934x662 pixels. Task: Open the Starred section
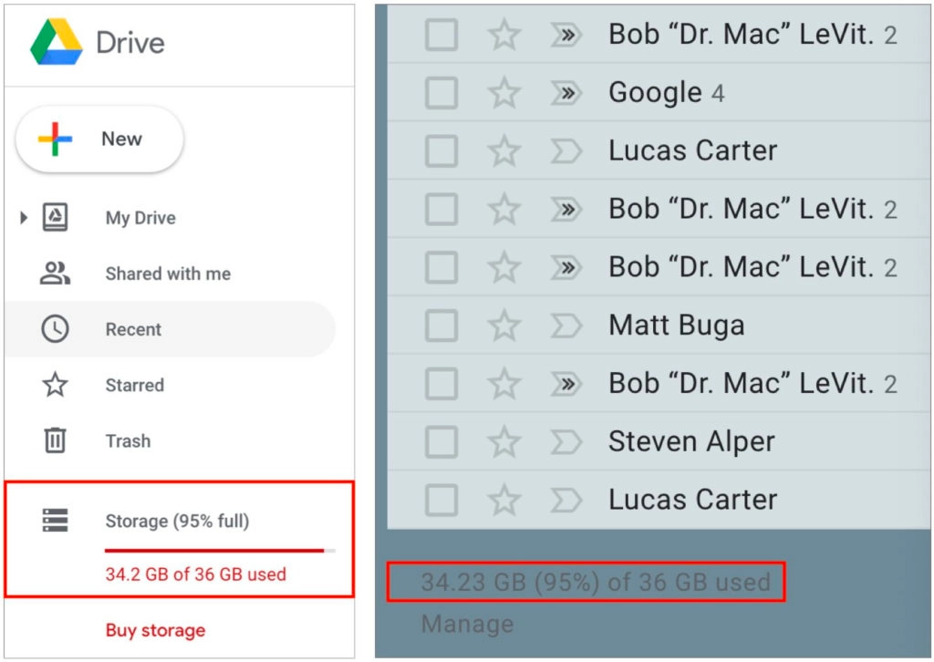pyautogui.click(x=134, y=385)
